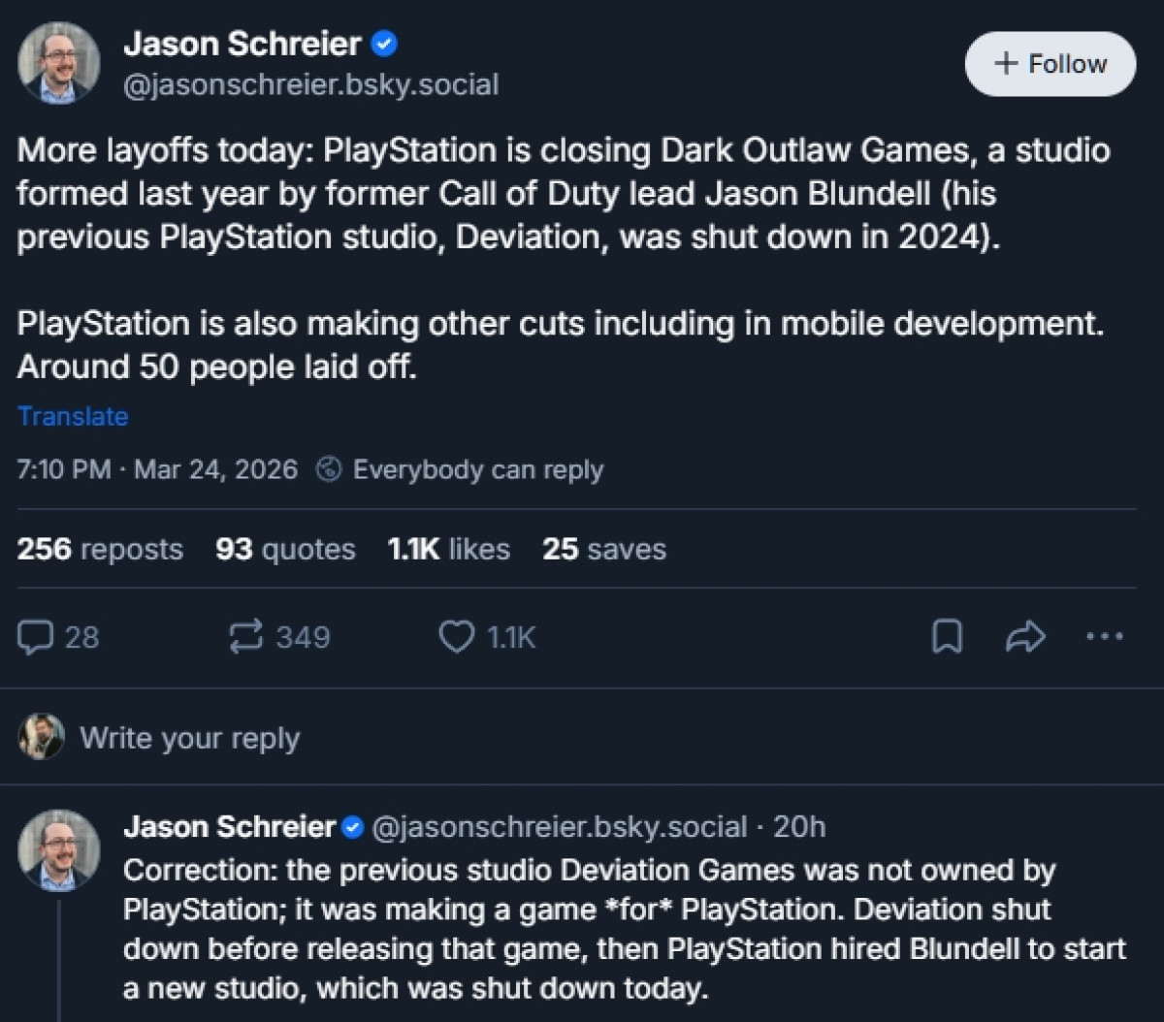Click the verified badge on the correction reply
1164x1022 pixels.
coord(353,827)
